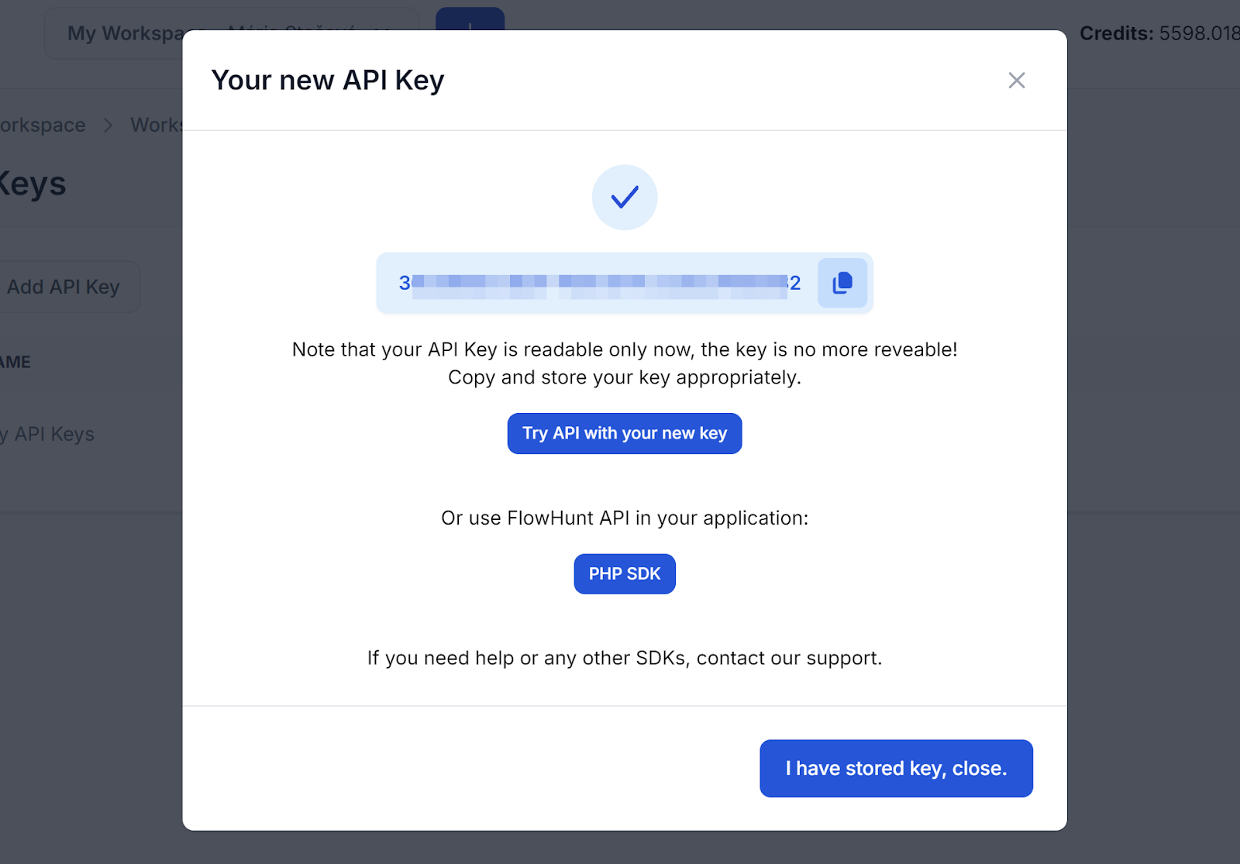Click the Your new API Key title
Screen dimensions: 1240x864
[x=328, y=79]
